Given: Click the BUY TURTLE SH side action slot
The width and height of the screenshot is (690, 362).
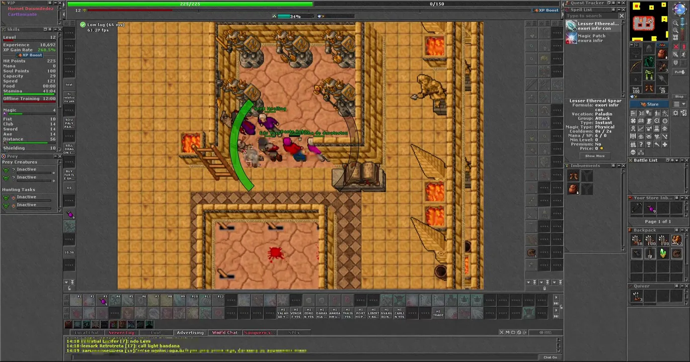Looking at the screenshot, I should [69, 175].
